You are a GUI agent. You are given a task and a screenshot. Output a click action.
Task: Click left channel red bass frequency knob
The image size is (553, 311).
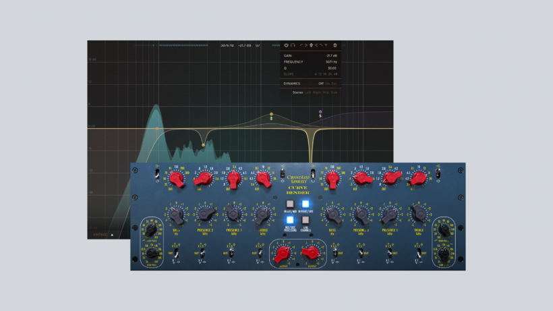[176, 179]
